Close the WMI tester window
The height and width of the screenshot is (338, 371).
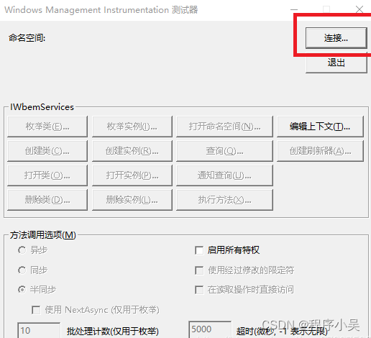pos(359,10)
